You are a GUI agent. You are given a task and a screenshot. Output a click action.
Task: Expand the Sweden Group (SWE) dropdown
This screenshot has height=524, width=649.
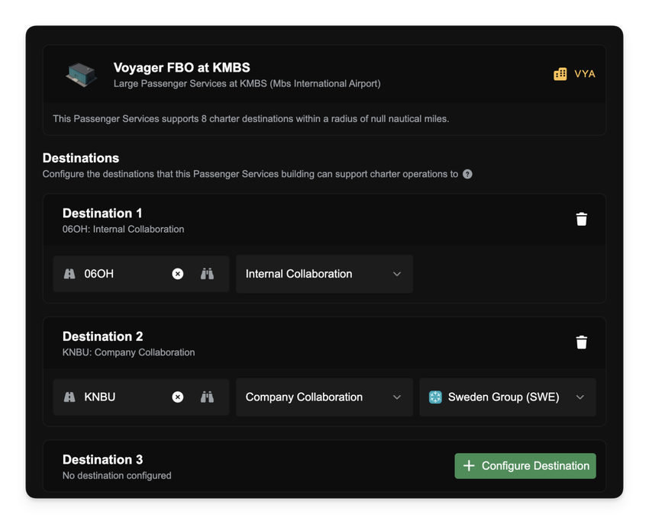(x=507, y=397)
